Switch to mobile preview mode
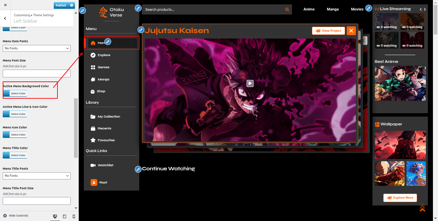This screenshot has width=438, height=221. (x=74, y=216)
